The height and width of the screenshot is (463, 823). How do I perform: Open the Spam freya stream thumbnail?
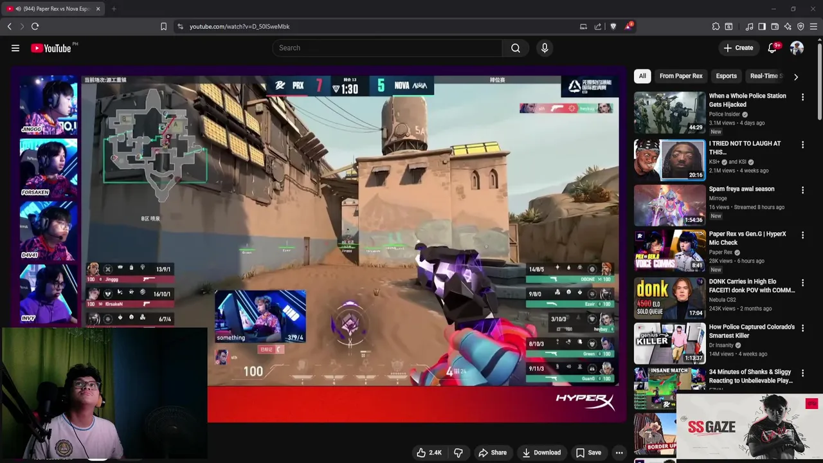pos(669,205)
